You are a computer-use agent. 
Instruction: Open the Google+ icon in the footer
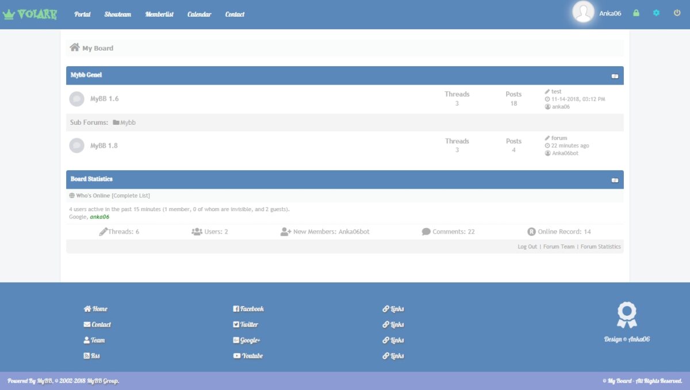[236, 340]
